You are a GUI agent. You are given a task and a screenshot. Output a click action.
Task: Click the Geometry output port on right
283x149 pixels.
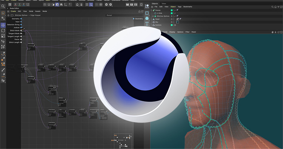pyautogui.click(x=134, y=19)
